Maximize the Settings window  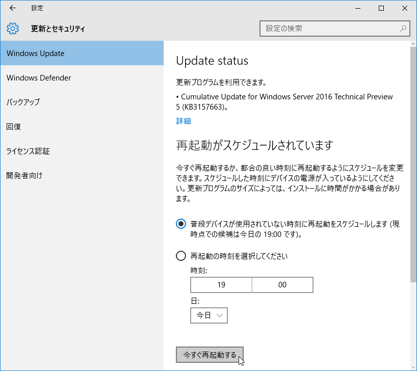(x=381, y=8)
